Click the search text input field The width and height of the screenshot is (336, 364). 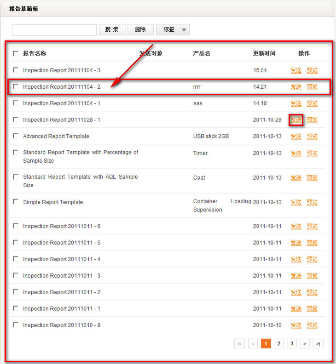pos(54,30)
